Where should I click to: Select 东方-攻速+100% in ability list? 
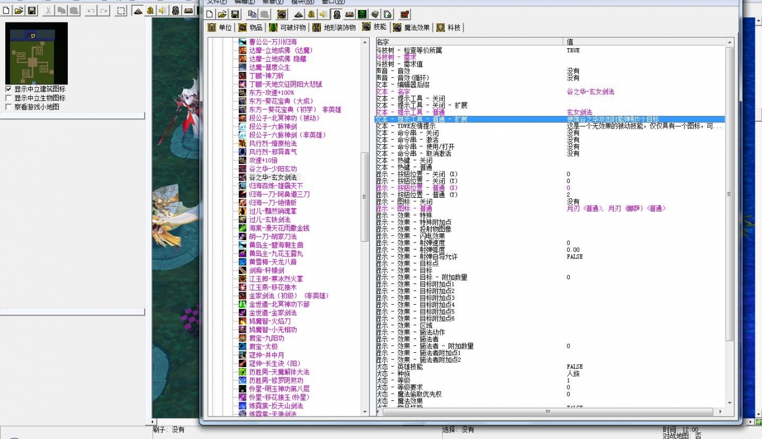(271, 93)
